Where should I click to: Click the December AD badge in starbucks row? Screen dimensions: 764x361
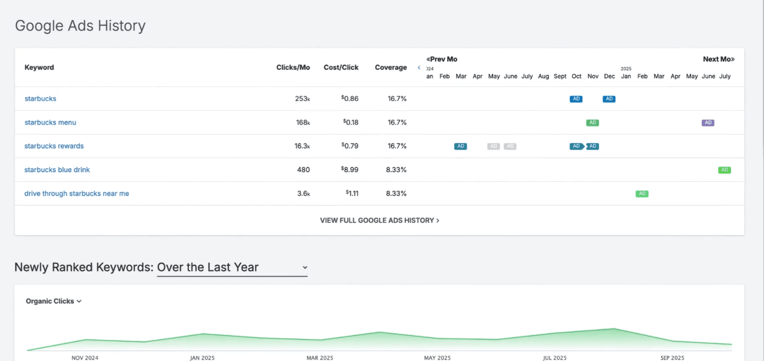[x=608, y=99]
